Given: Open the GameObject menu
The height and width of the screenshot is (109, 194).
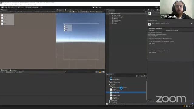Looking at the screenshot, I should pos(15,5).
